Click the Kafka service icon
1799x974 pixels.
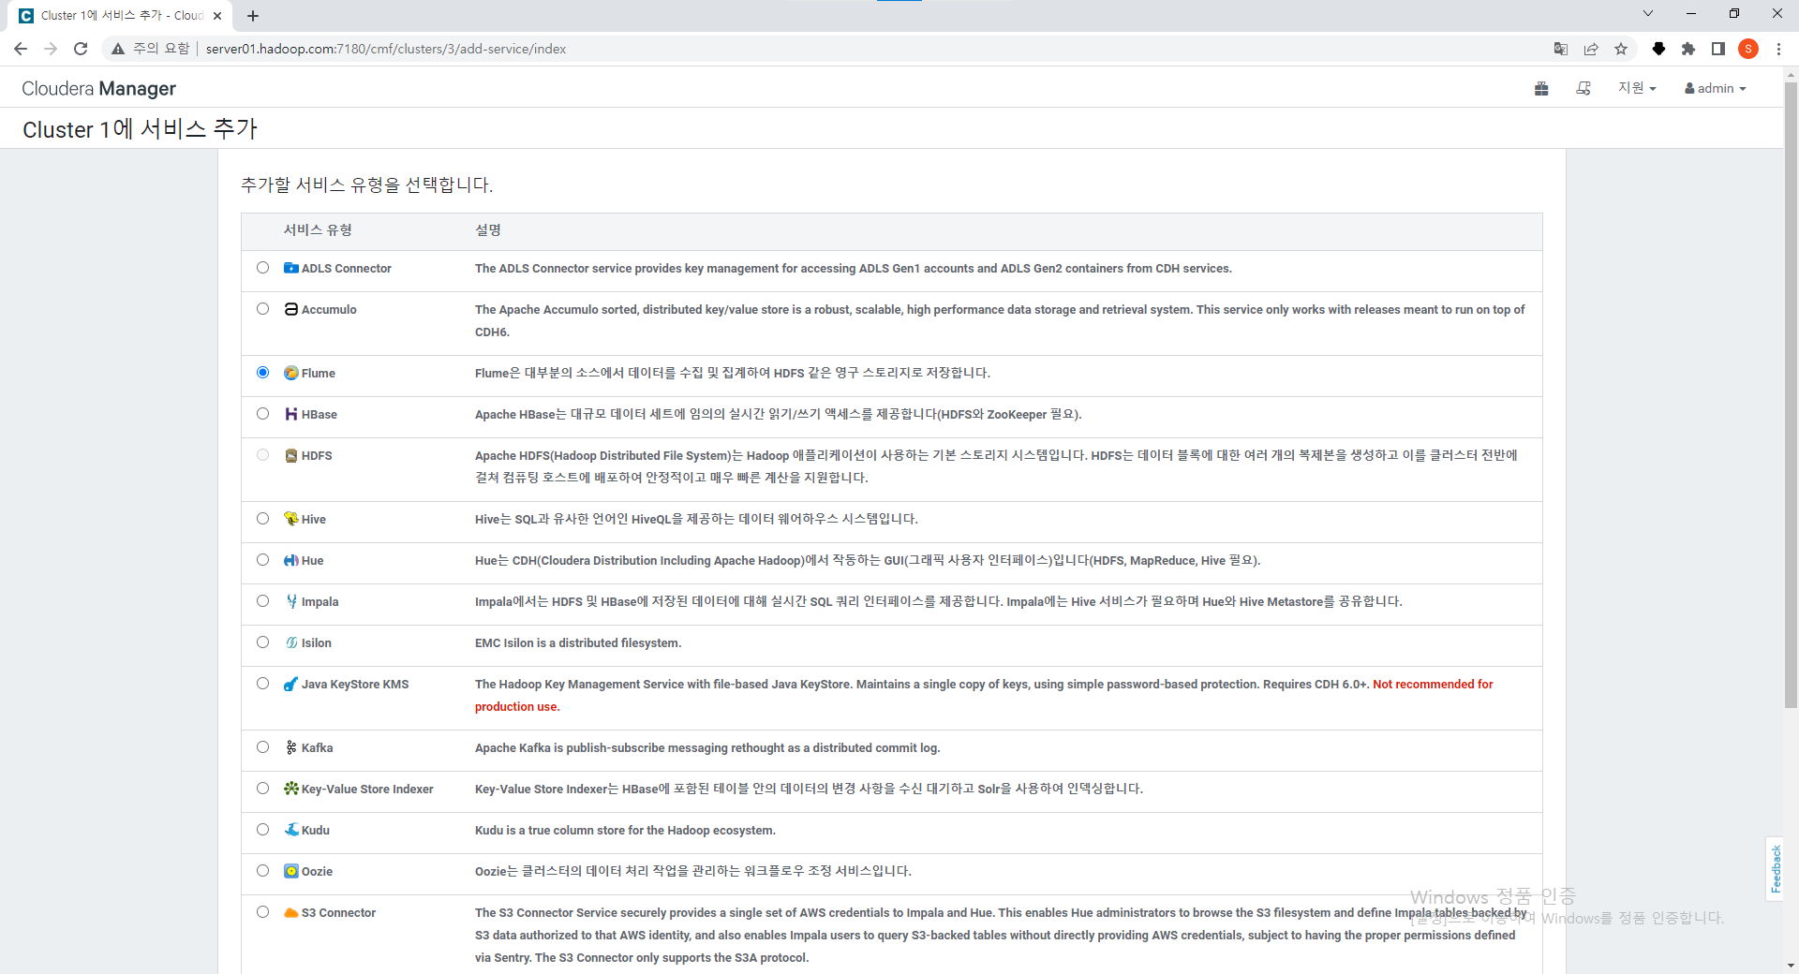click(x=291, y=747)
